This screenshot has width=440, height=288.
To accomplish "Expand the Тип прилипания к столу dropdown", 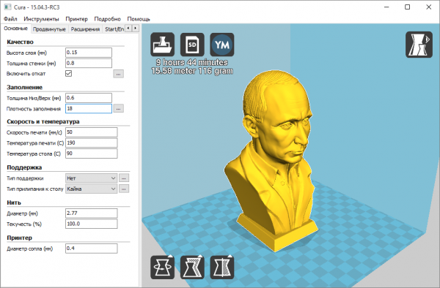I will (x=91, y=189).
